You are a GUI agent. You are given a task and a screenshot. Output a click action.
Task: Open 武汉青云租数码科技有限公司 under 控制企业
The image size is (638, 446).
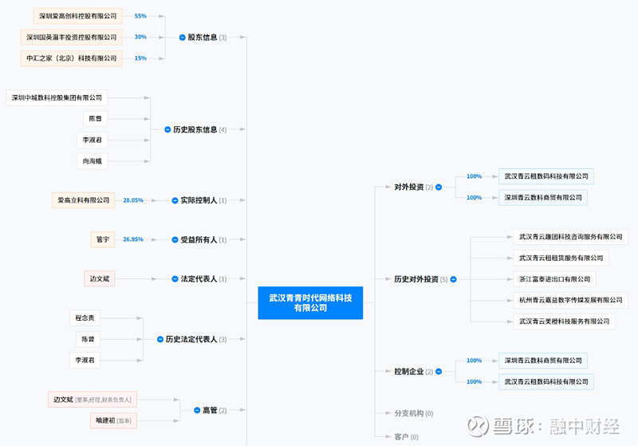tap(546, 381)
